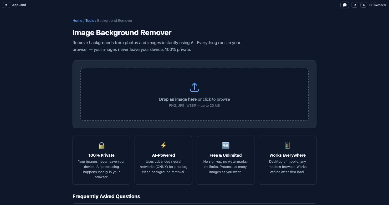Open the external link arrow icon
This screenshot has height=205, width=389.
tap(355, 5)
